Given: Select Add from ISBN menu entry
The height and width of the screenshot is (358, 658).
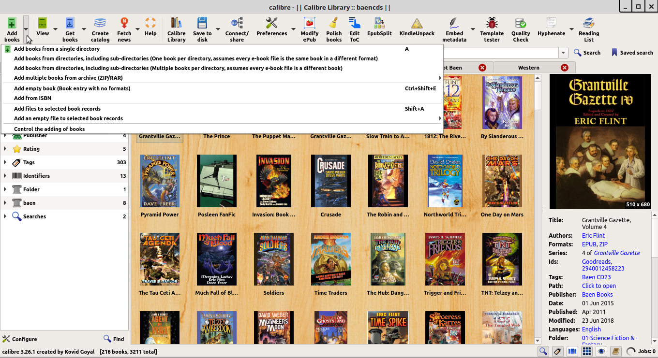Looking at the screenshot, I should pos(223,98).
